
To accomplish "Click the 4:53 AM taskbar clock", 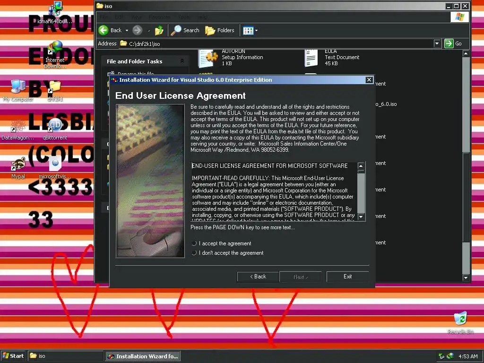I will (x=468, y=356).
